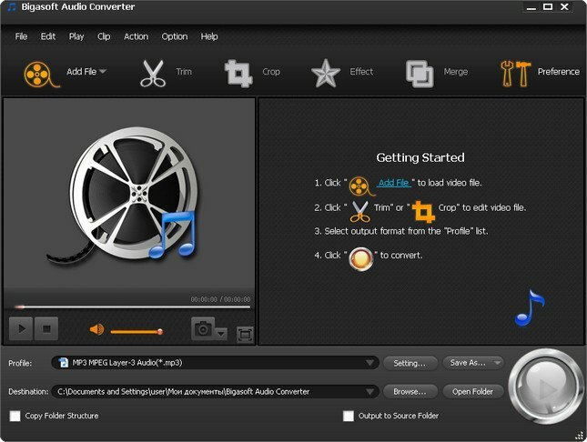587x442 pixels.
Task: Select the Trim scissors tool
Action: pos(153,73)
